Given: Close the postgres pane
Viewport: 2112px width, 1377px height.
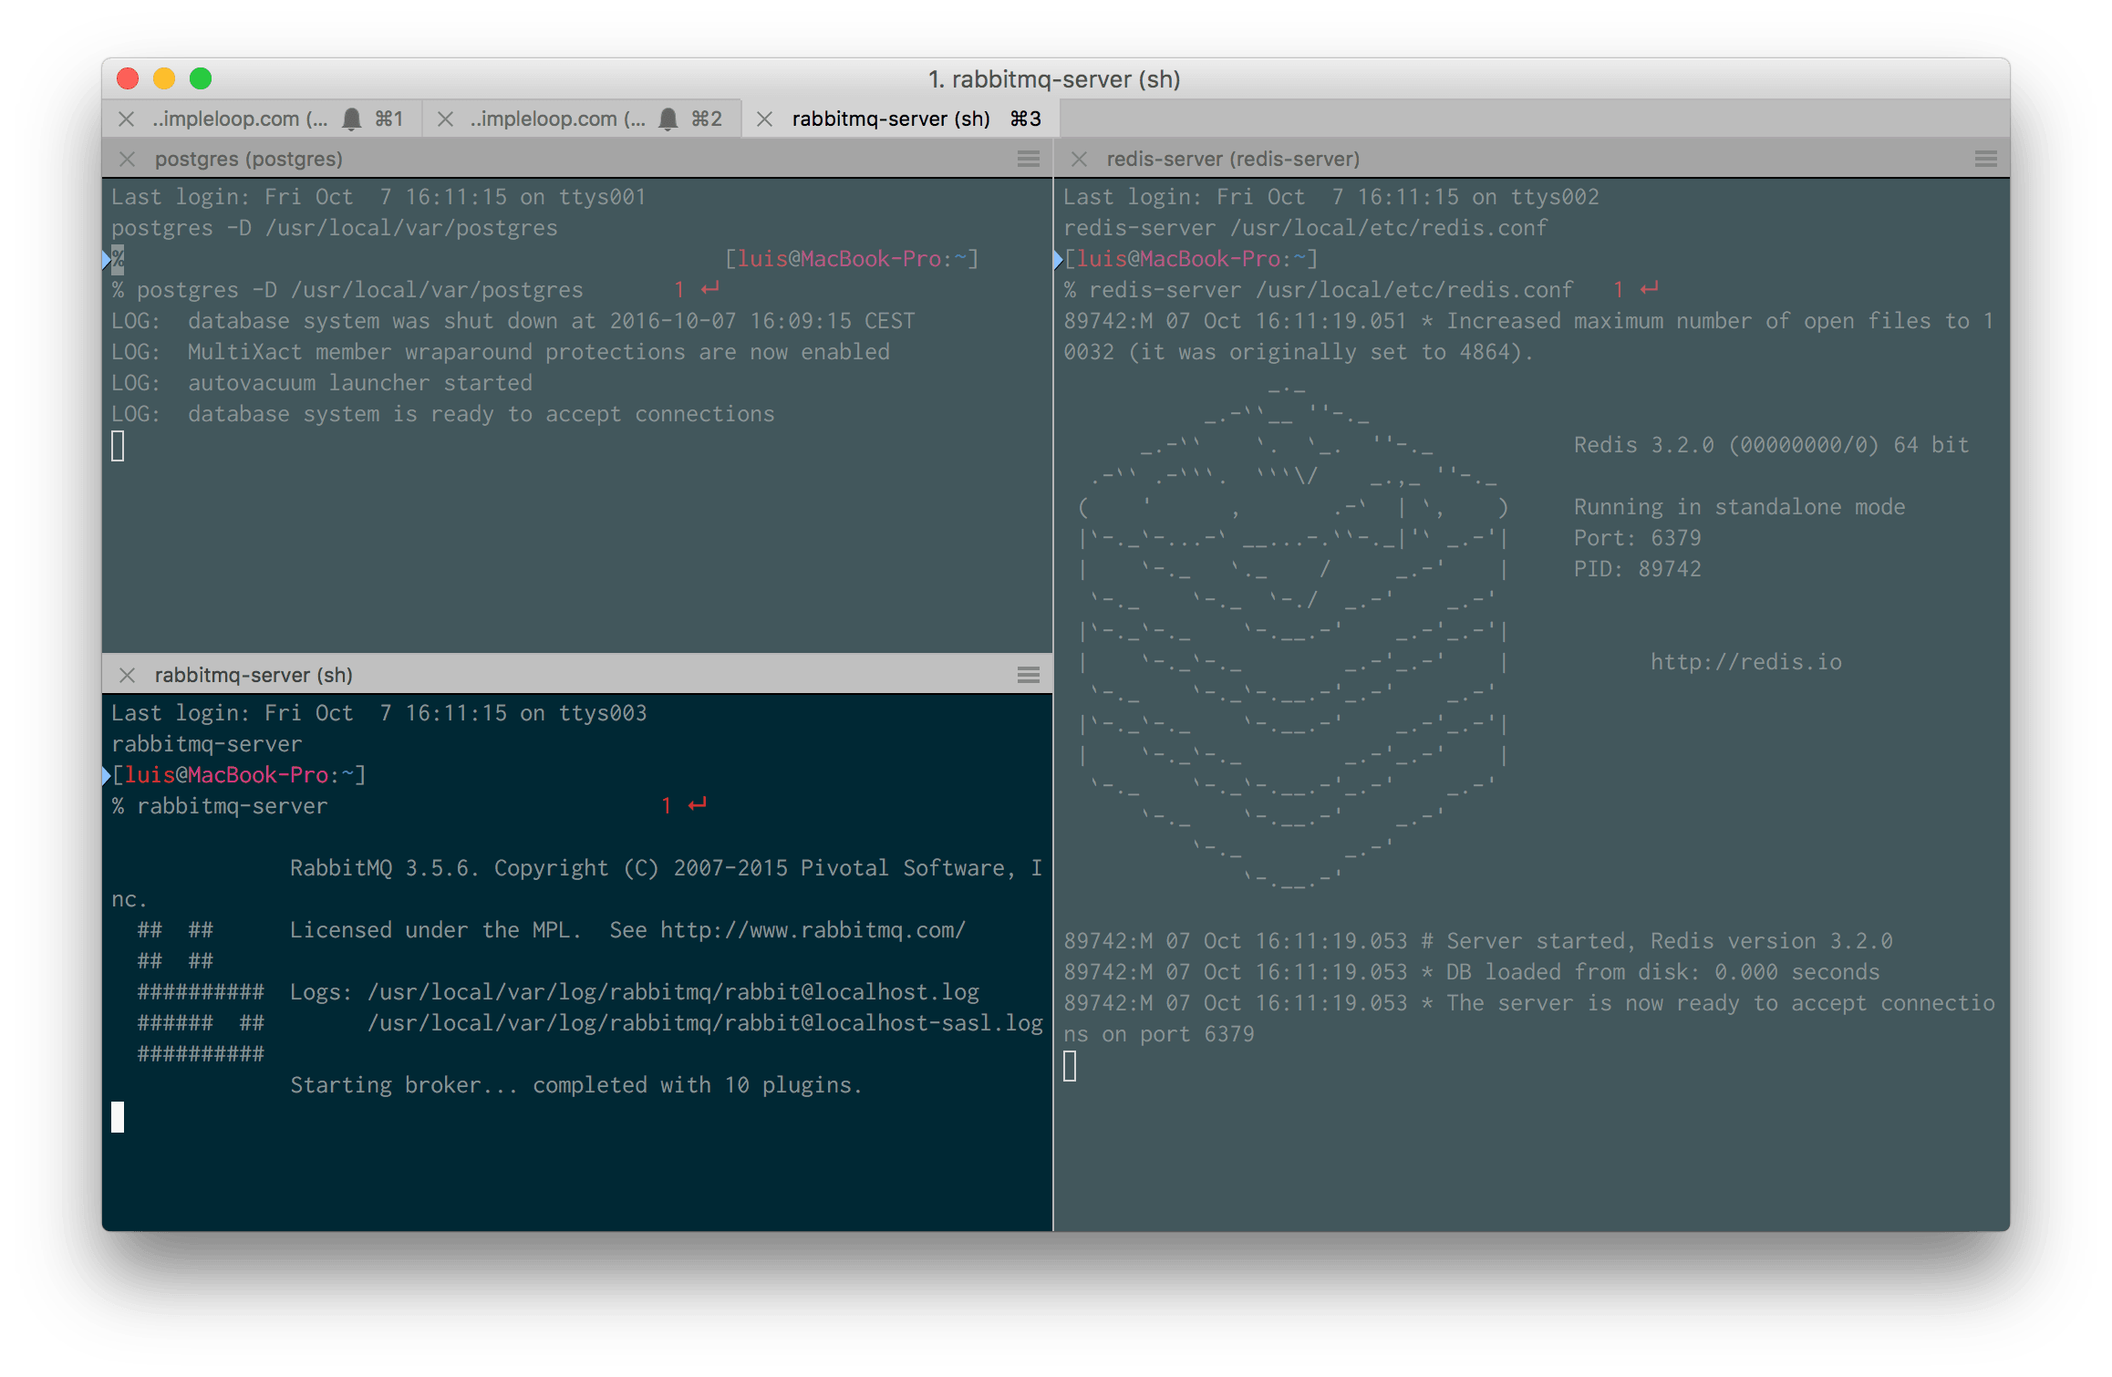Looking at the screenshot, I should pyautogui.click(x=127, y=160).
